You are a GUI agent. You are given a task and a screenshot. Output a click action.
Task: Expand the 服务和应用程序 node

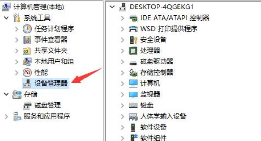click(x=6, y=117)
